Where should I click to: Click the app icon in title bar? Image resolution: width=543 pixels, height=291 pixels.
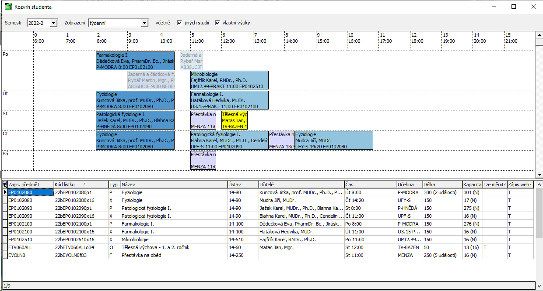tap(8, 7)
